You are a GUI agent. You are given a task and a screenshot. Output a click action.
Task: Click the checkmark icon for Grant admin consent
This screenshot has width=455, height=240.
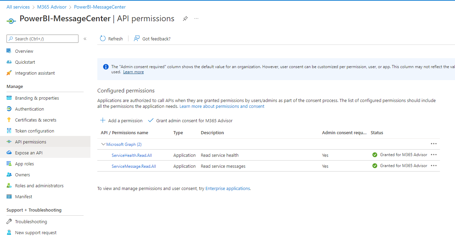pyautogui.click(x=151, y=121)
